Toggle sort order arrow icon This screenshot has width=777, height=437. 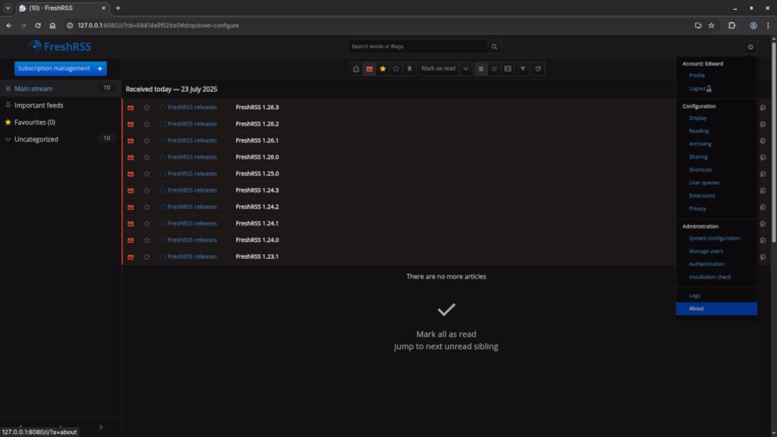tap(522, 69)
